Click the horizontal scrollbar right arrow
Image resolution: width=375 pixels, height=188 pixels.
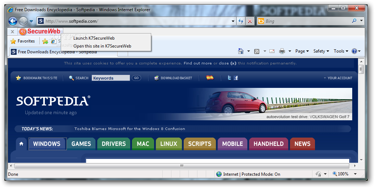(x=355, y=166)
